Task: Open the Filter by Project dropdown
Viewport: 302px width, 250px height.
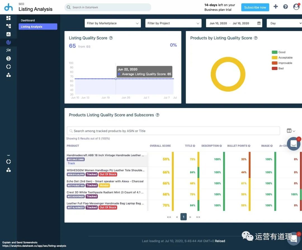Action: tap(173, 23)
